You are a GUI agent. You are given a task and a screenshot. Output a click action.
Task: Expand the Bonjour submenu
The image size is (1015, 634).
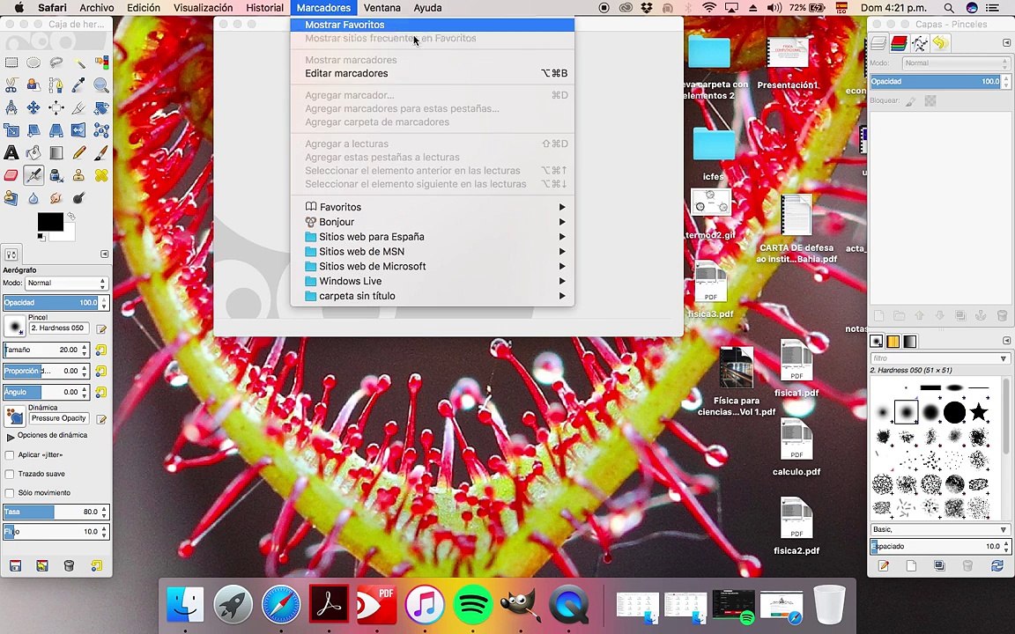coord(433,222)
